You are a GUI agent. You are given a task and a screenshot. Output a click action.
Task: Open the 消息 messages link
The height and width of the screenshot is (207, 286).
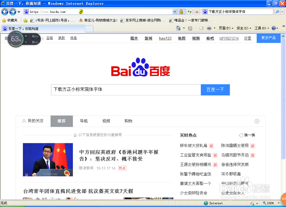point(74,38)
